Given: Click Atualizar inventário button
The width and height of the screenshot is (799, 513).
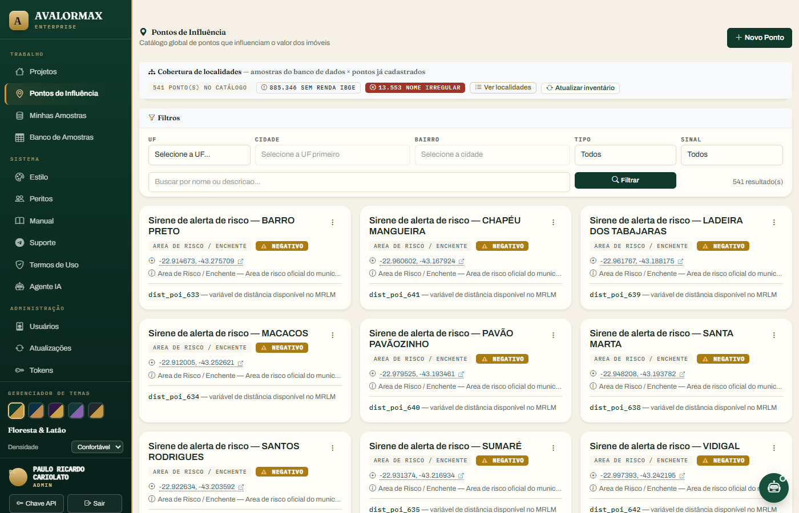Looking at the screenshot, I should tap(580, 88).
